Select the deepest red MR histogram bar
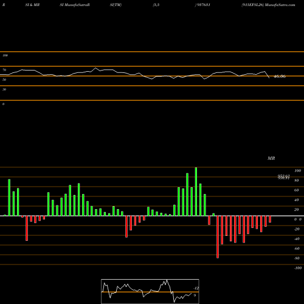 pos(218,237)
